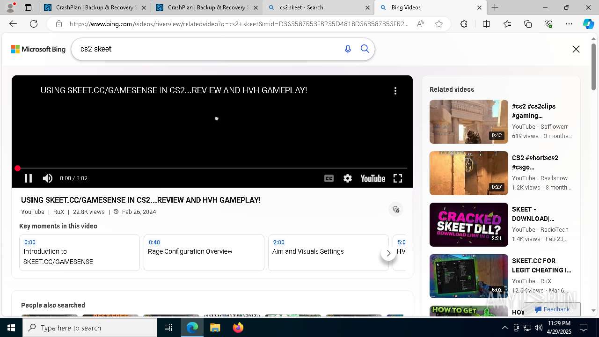Open Windows notification center
The width and height of the screenshot is (599, 337).
tap(584, 328)
